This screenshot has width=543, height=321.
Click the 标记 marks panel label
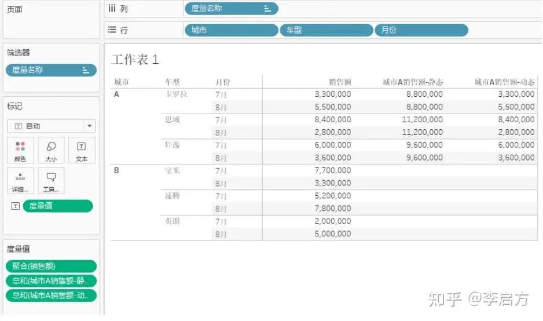point(14,106)
